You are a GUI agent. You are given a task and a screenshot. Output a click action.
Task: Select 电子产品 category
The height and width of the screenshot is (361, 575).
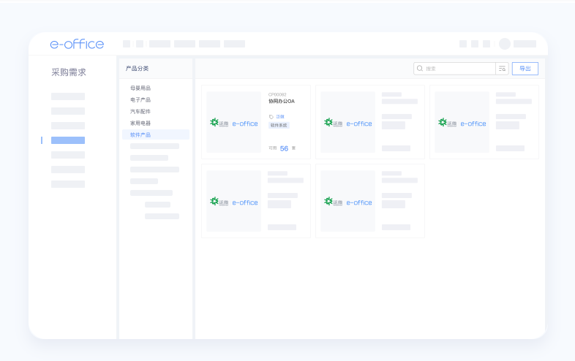click(140, 100)
